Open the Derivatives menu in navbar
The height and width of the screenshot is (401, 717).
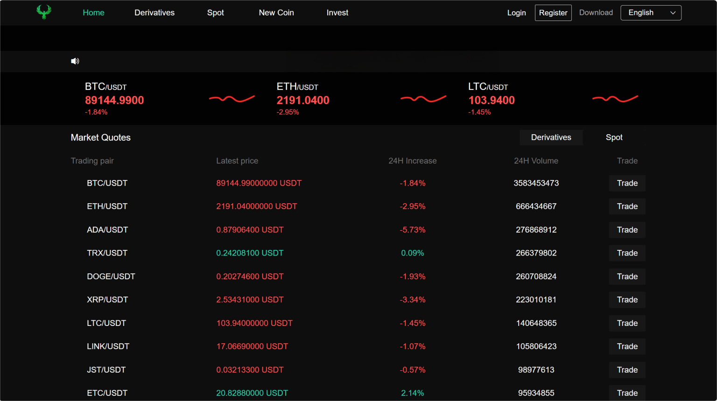coord(155,13)
